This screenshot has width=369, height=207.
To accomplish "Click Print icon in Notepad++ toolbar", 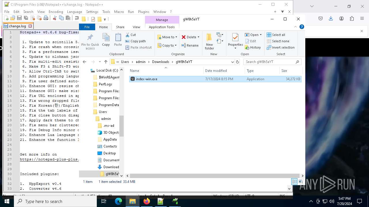I will click(x=46, y=18).
